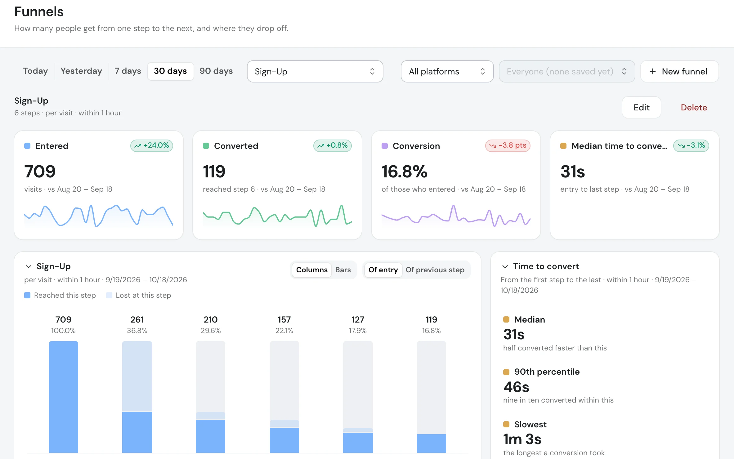Click the purple Conversion color dot
The height and width of the screenshot is (459, 734).
coord(385,146)
